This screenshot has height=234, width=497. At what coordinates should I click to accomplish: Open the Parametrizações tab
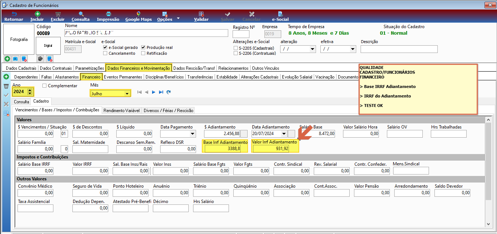pos(90,68)
